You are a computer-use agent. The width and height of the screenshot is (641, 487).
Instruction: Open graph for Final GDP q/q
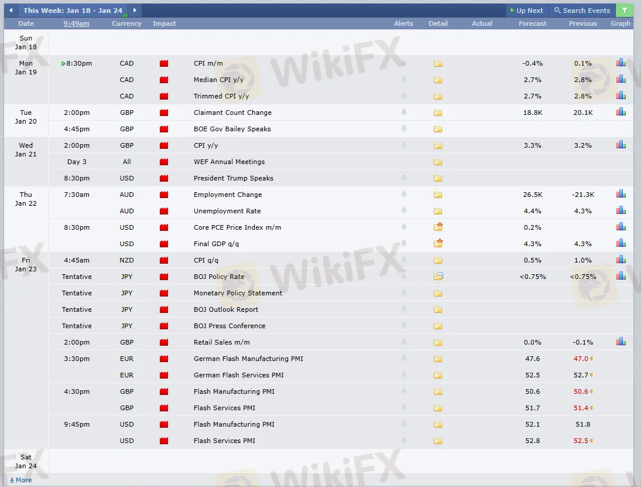(621, 243)
